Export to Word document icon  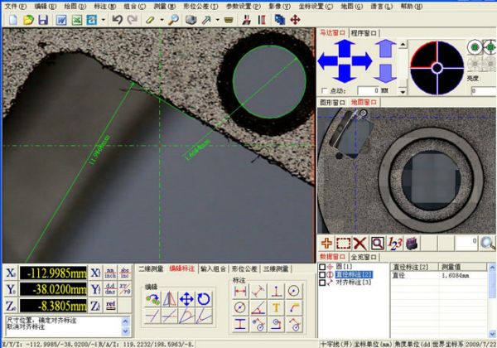point(61,18)
